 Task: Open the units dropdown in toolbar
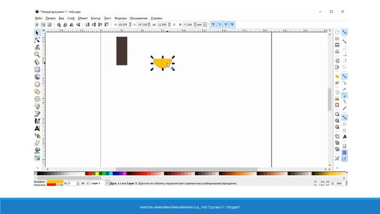tap(205, 24)
